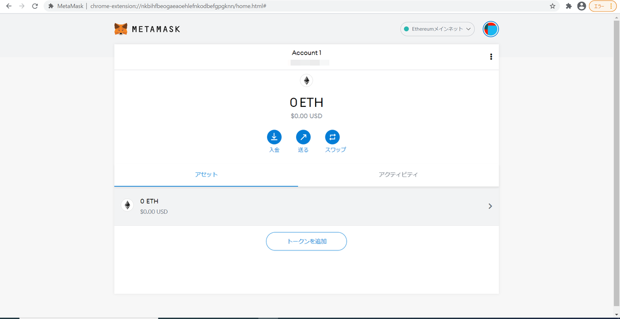Click the chrome-extension URL in the address bar
The height and width of the screenshot is (319, 620).
point(178,6)
